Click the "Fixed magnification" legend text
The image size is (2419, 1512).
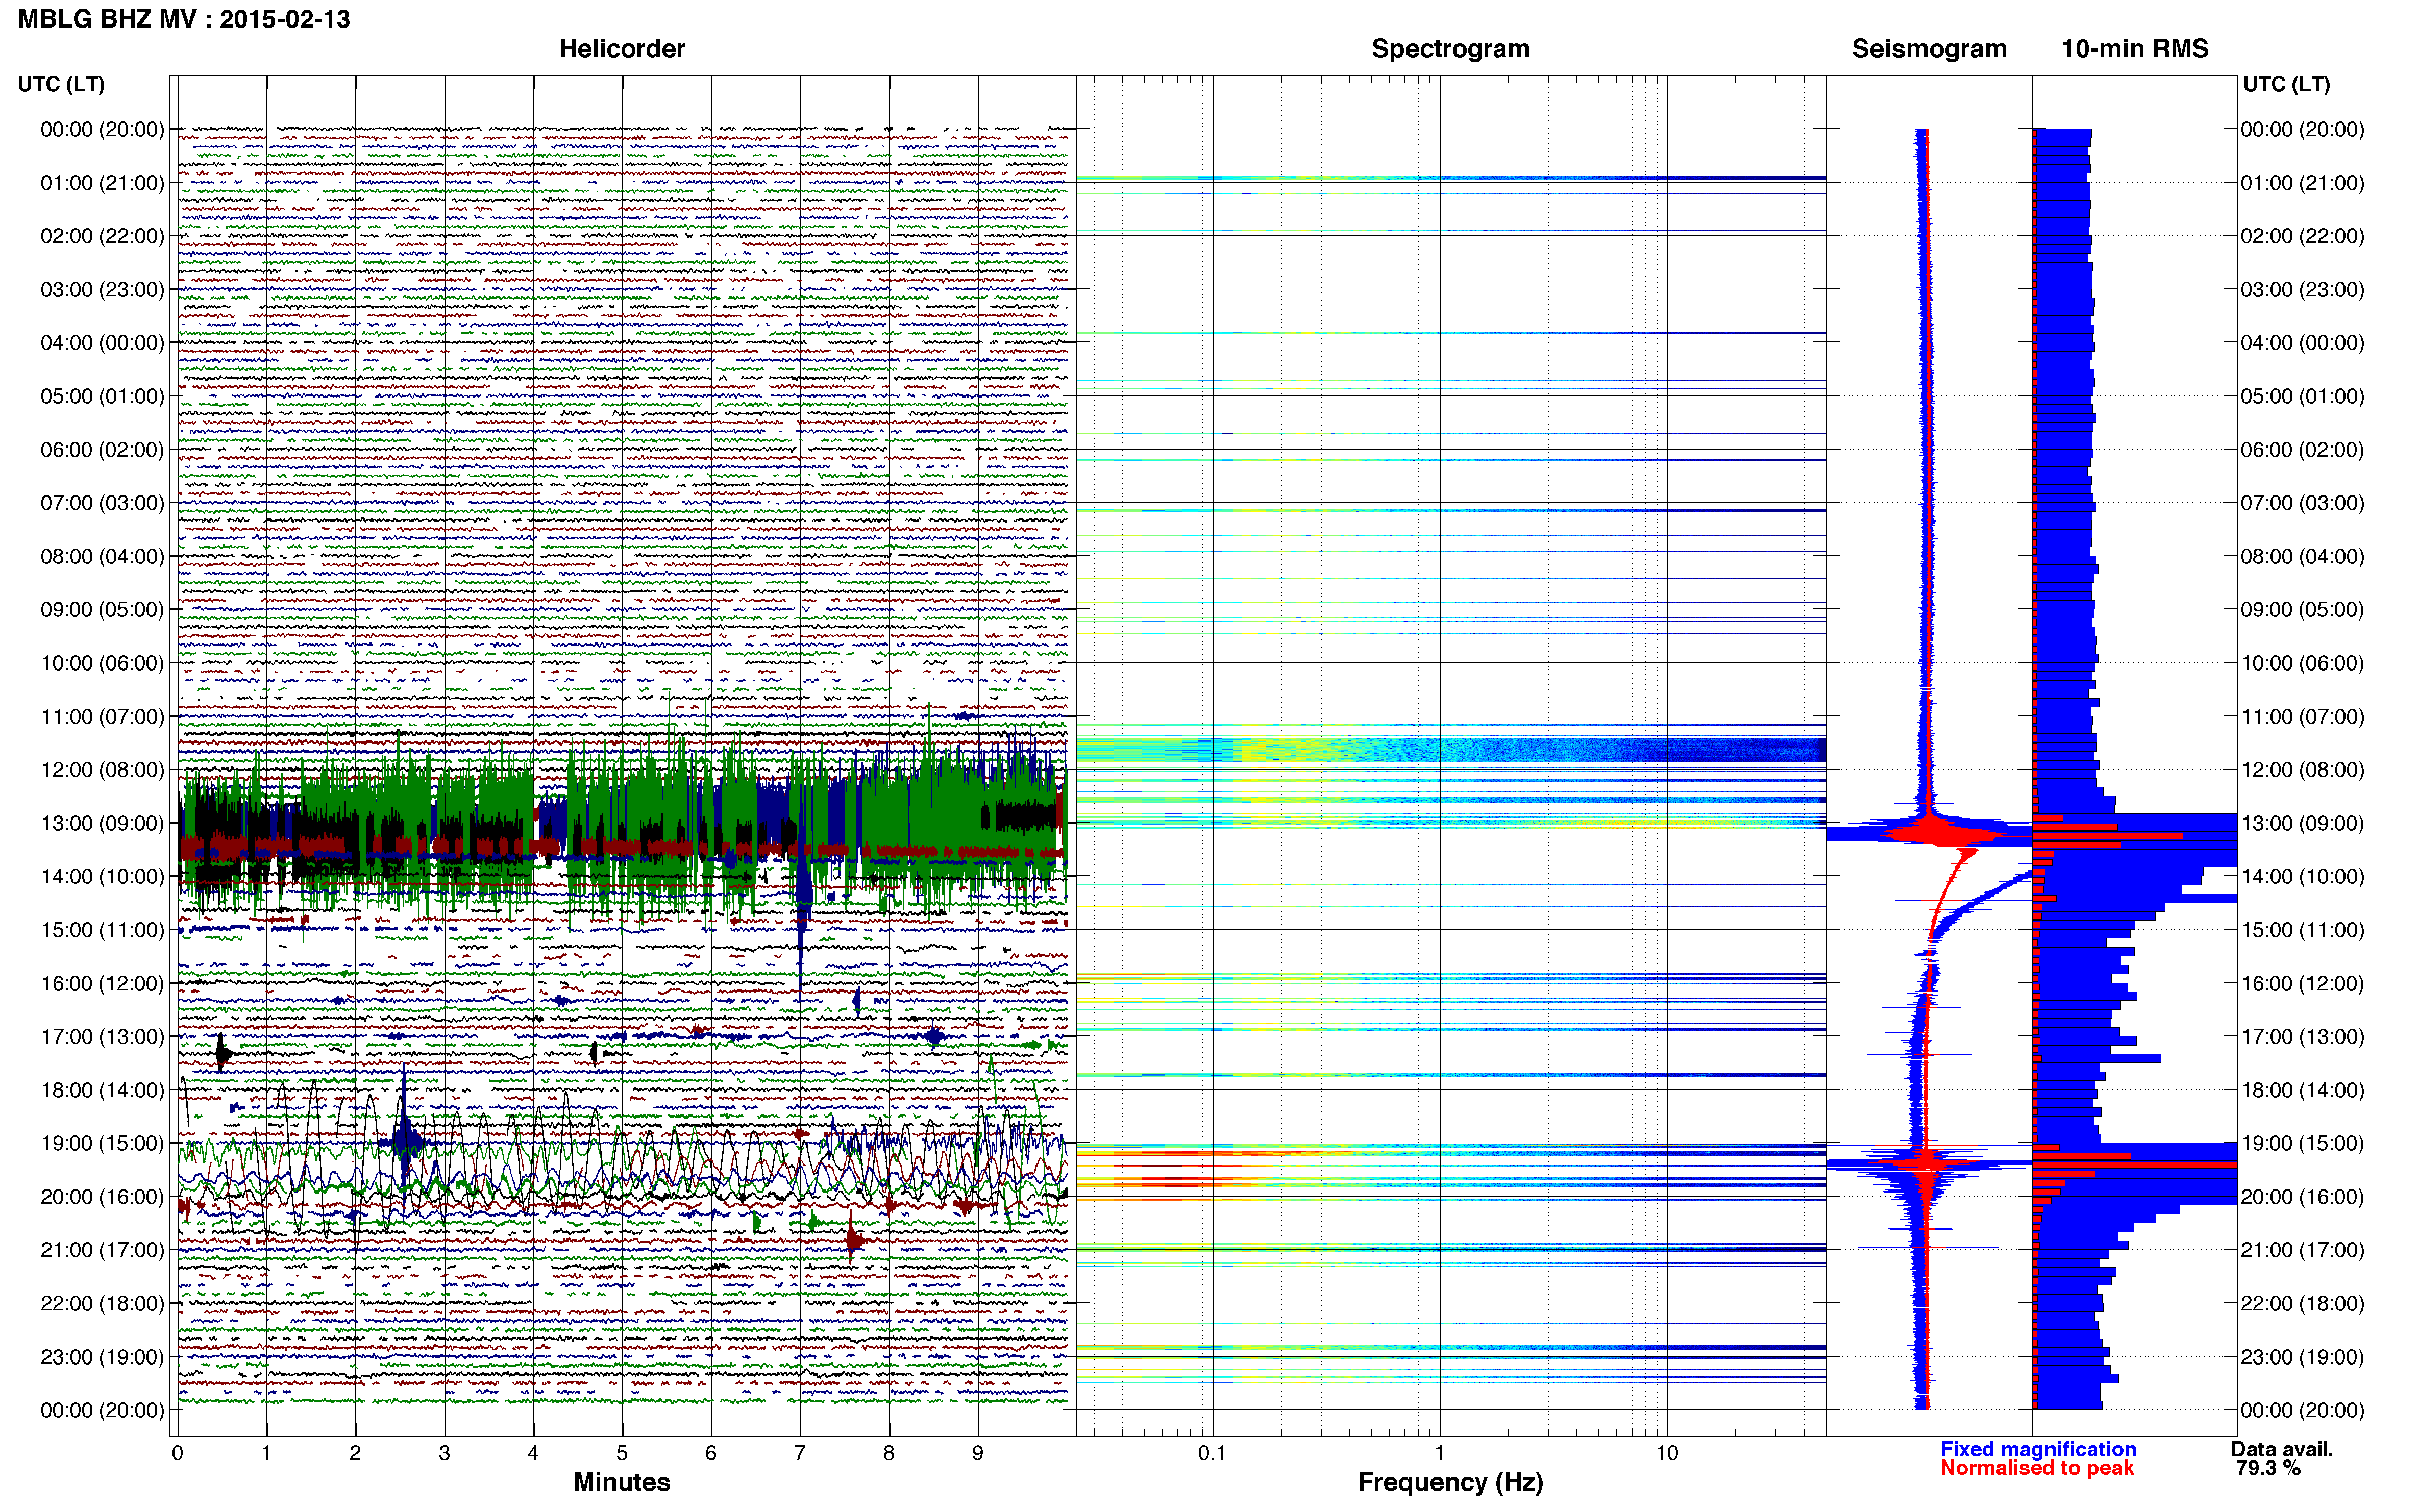(x=2038, y=1449)
